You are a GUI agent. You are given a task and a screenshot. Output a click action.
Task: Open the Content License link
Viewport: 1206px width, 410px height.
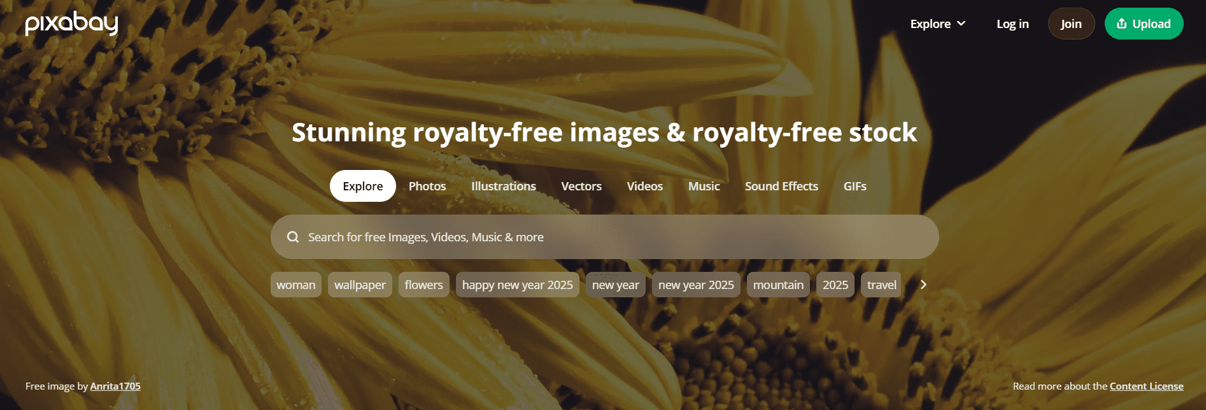(x=1146, y=386)
